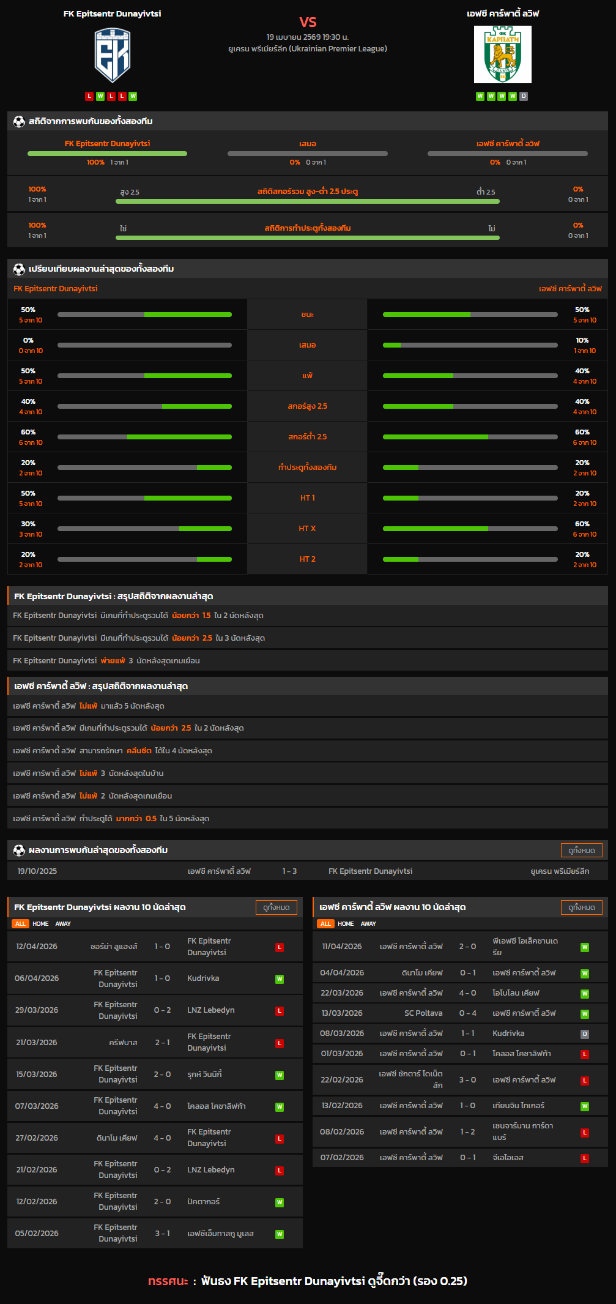This screenshot has height=1304, width=616.
Task: Select AWAY filter in Karpaty last 10 matches
Action: (368, 924)
